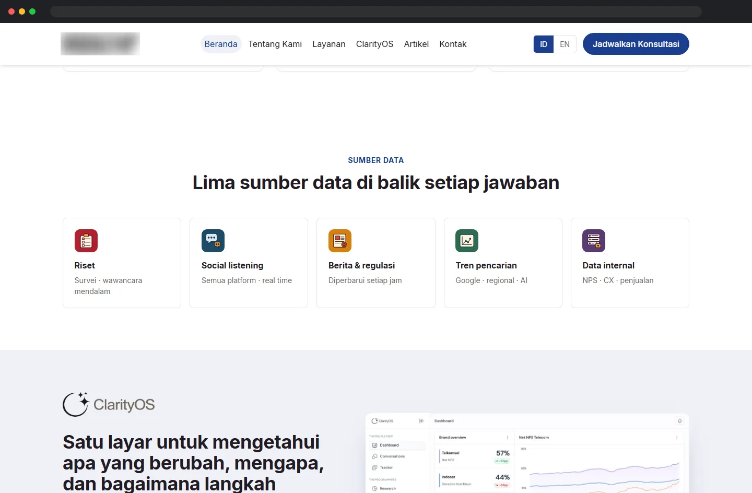Screen dimensions: 752x493
Task: Click the "Lima sumber data di balik setiap jawaban" heading
Action: click(376, 183)
